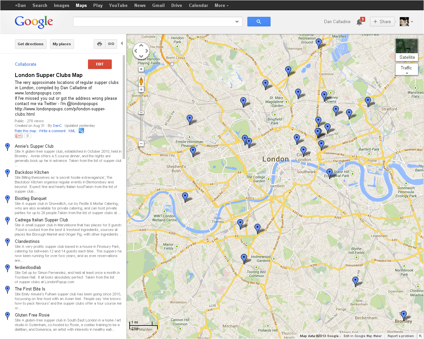Click Report a problem link
The image size is (424, 339).
[401, 336]
